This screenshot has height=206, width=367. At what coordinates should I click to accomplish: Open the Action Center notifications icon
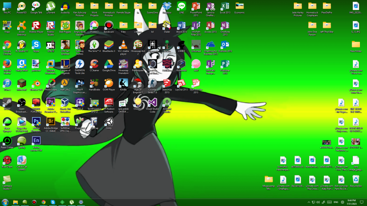tap(362, 202)
